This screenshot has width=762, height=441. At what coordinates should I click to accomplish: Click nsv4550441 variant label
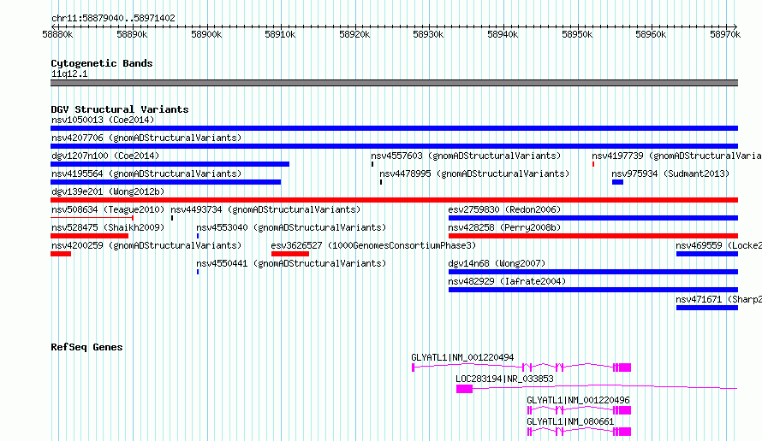point(291,263)
